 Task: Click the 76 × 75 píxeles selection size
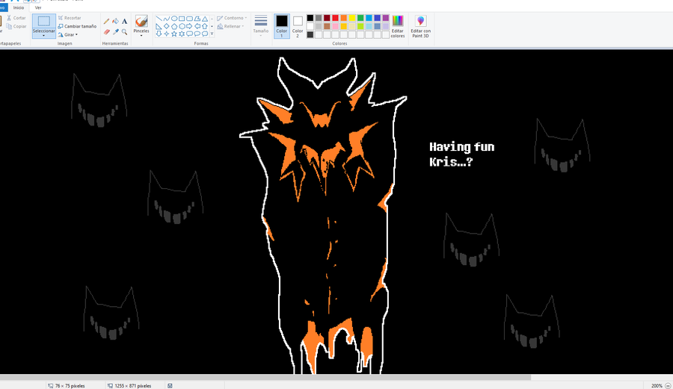[70, 386]
